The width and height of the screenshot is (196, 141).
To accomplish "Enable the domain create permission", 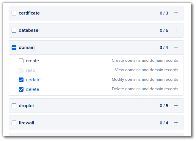I will [x=21, y=61].
